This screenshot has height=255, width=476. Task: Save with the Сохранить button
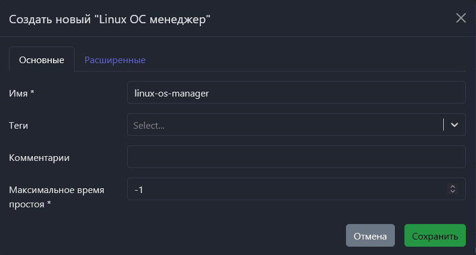[434, 235]
